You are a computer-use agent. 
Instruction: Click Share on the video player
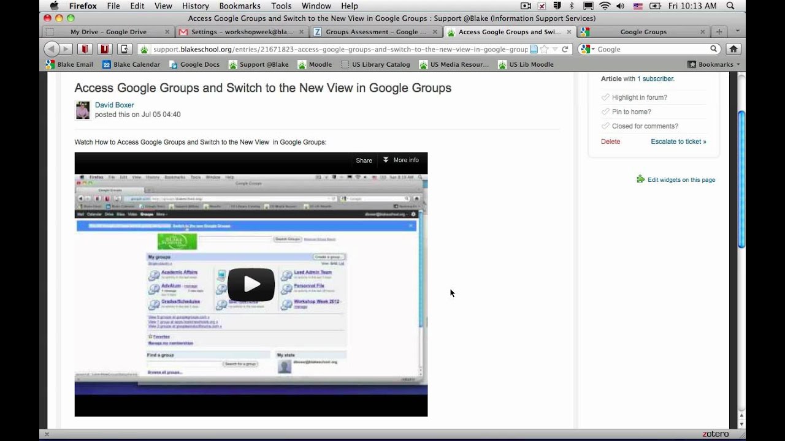[x=364, y=160]
